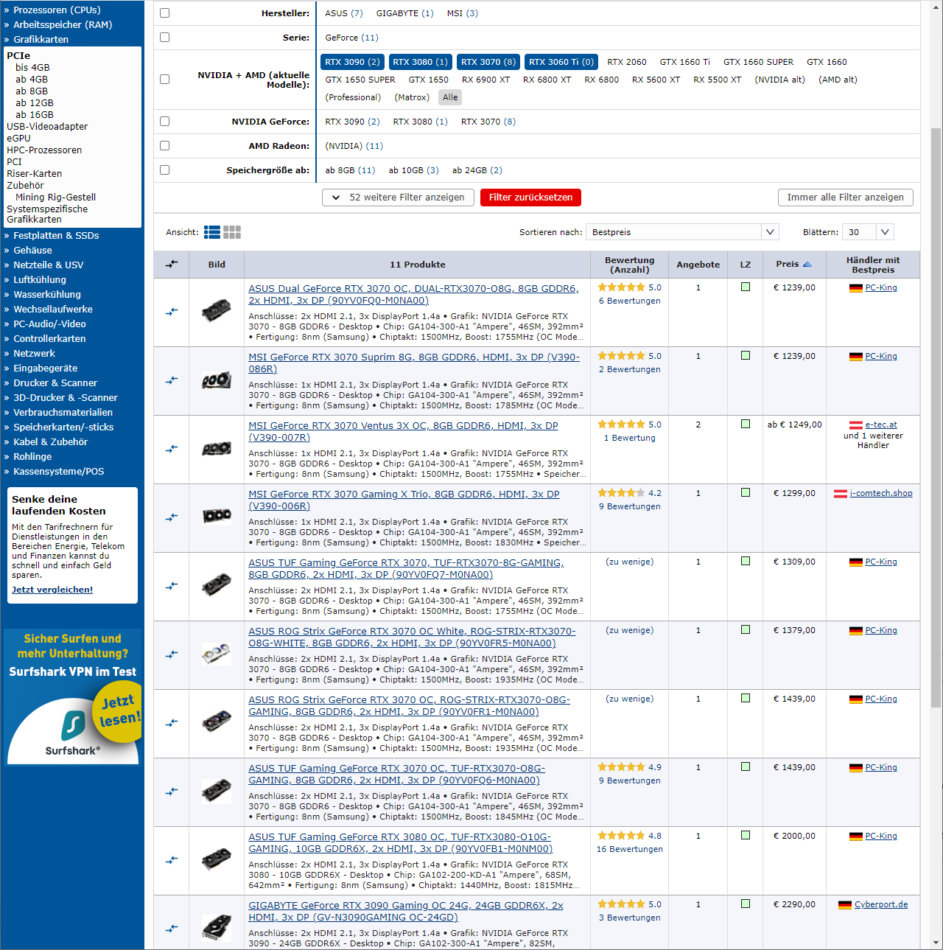Filter by ASUS (7) manufacturer
This screenshot has width=943, height=950.
tap(344, 13)
